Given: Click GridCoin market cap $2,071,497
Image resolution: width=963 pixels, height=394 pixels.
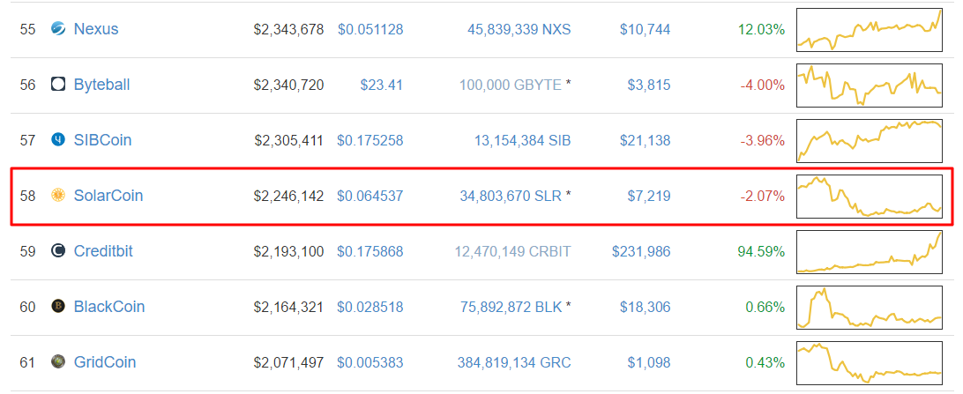Looking at the screenshot, I should click(x=288, y=362).
